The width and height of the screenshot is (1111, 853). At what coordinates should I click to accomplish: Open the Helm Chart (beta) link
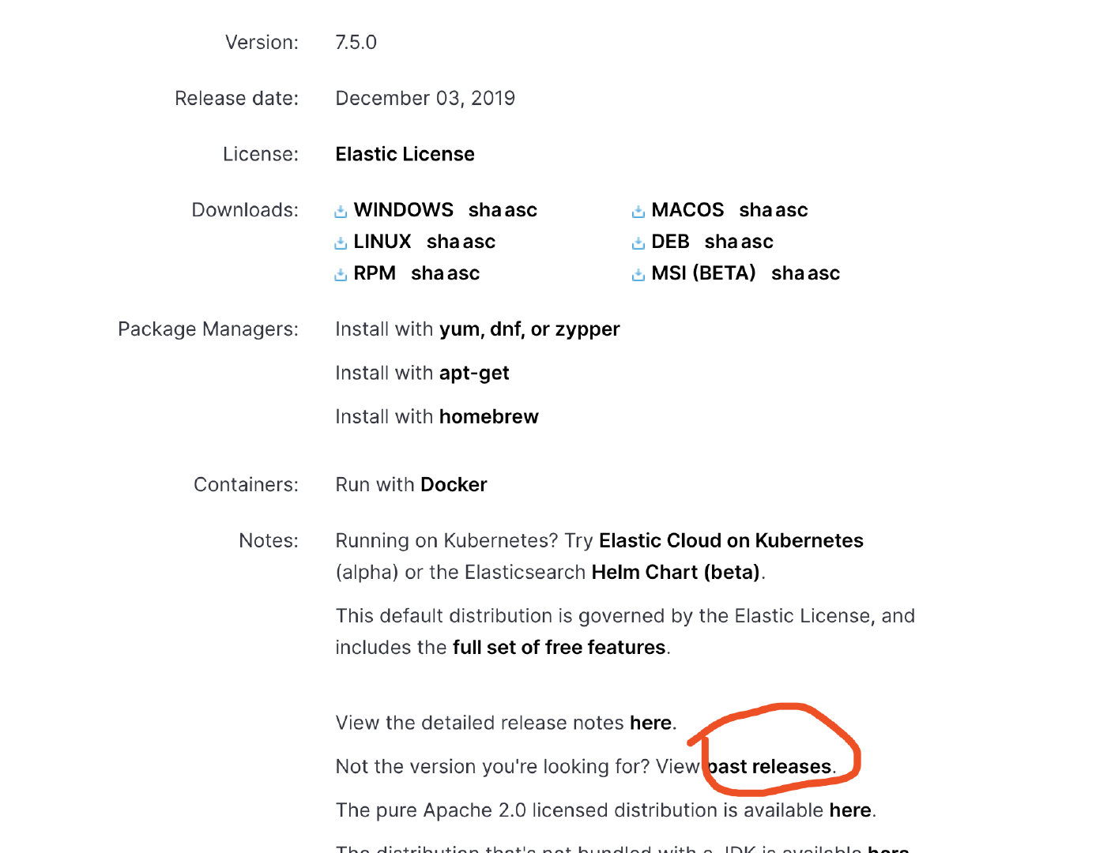click(x=676, y=572)
